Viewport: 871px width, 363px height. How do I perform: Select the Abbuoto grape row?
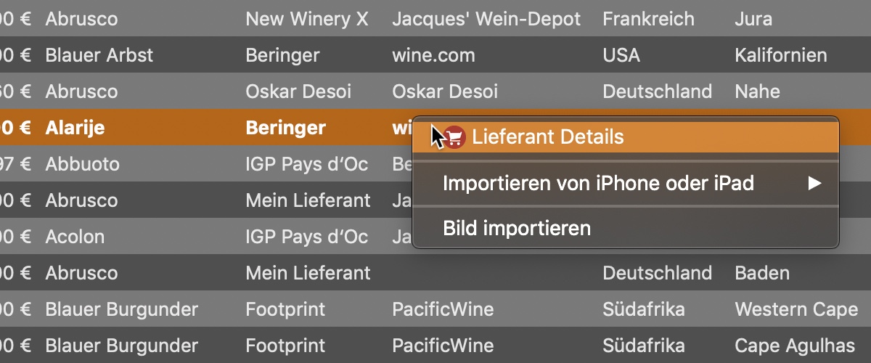[x=435, y=164]
